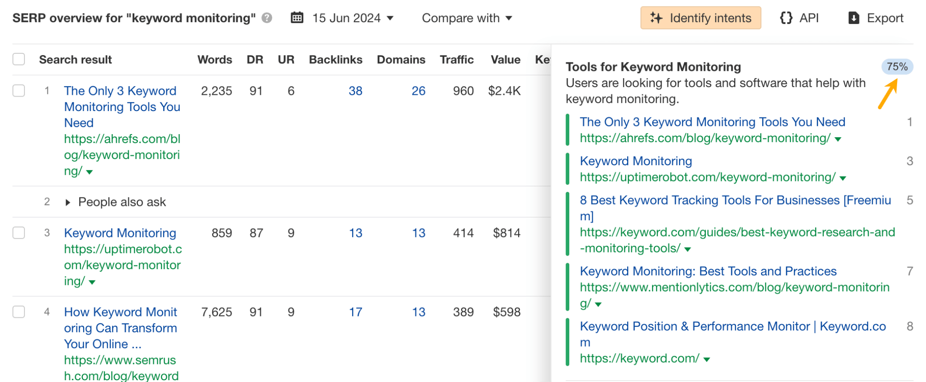Image resolution: width=926 pixels, height=382 pixels.
Task: Open the 'Keyword Monitoring' title link in table
Action: (120, 233)
